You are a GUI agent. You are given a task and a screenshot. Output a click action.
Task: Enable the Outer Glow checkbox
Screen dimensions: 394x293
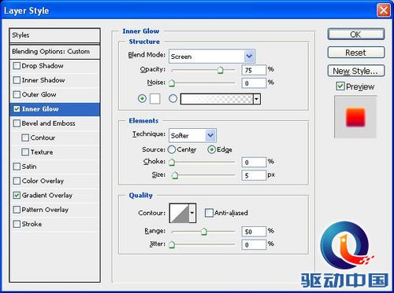[x=17, y=94]
